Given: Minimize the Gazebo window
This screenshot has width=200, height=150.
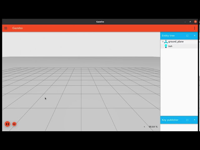Looking at the screenshot, I should click(185, 22).
